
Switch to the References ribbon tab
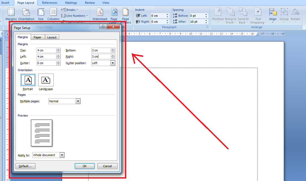tap(50, 3)
